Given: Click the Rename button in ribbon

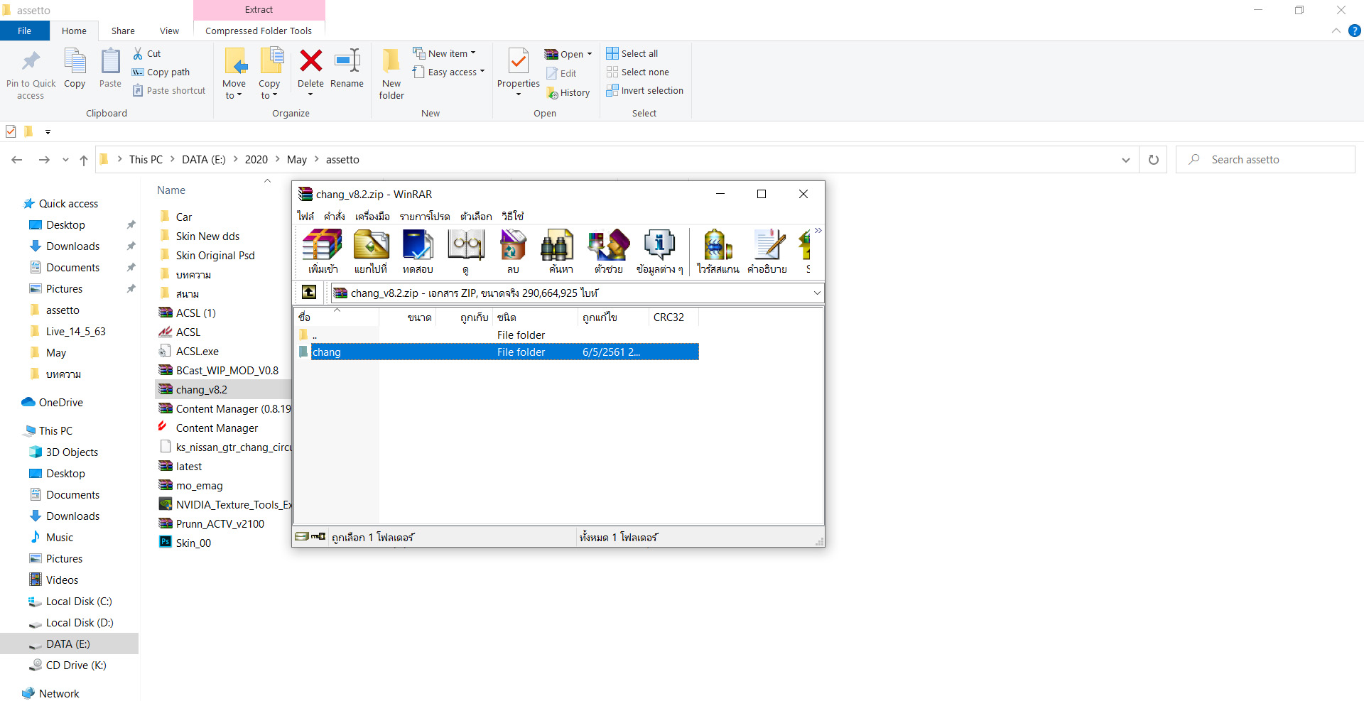Looking at the screenshot, I should point(347,69).
